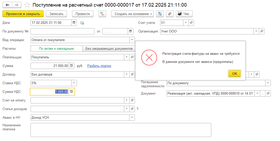The height and width of the screenshot is (141, 280).
Task: Click the Разбить платеж link
Action: [x=99, y=66]
